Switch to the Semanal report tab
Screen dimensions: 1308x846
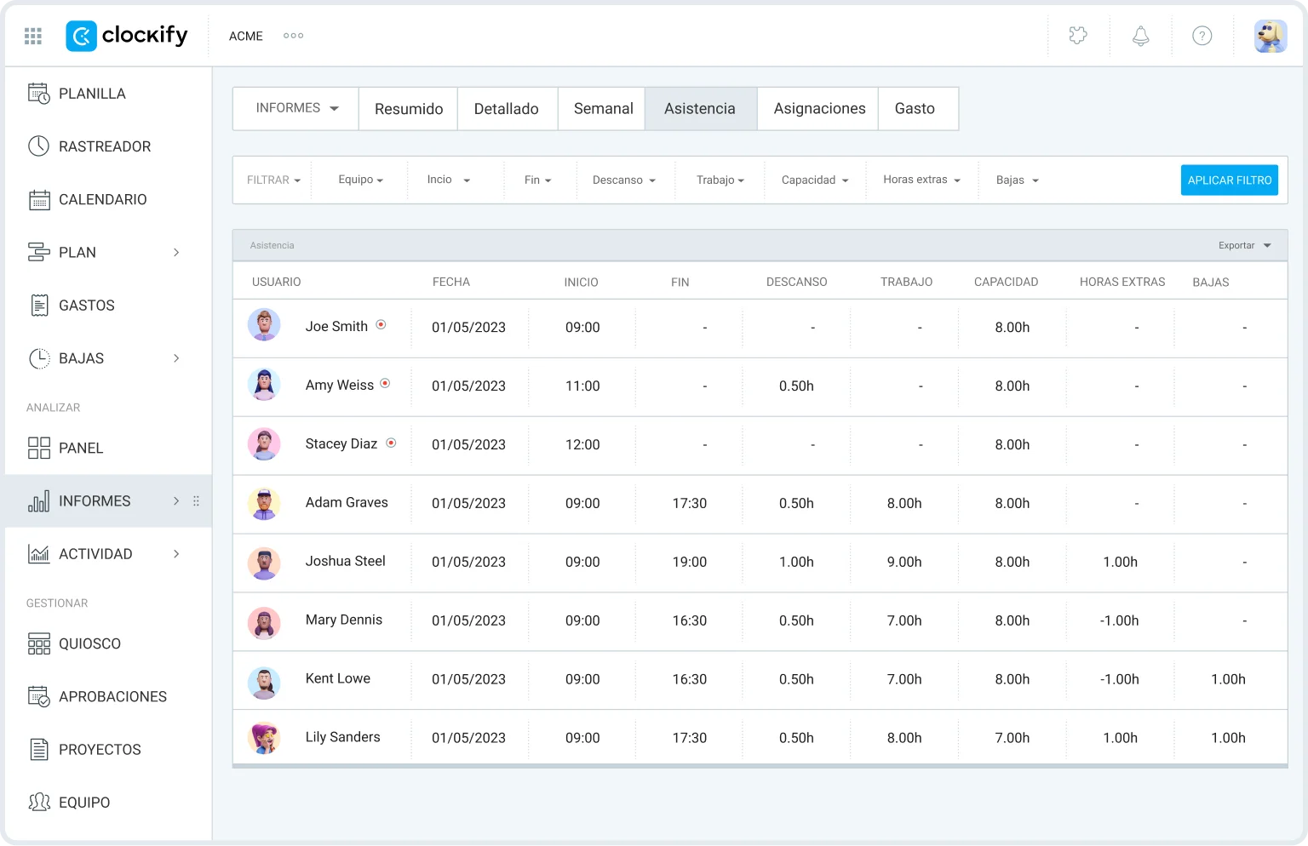pos(603,109)
